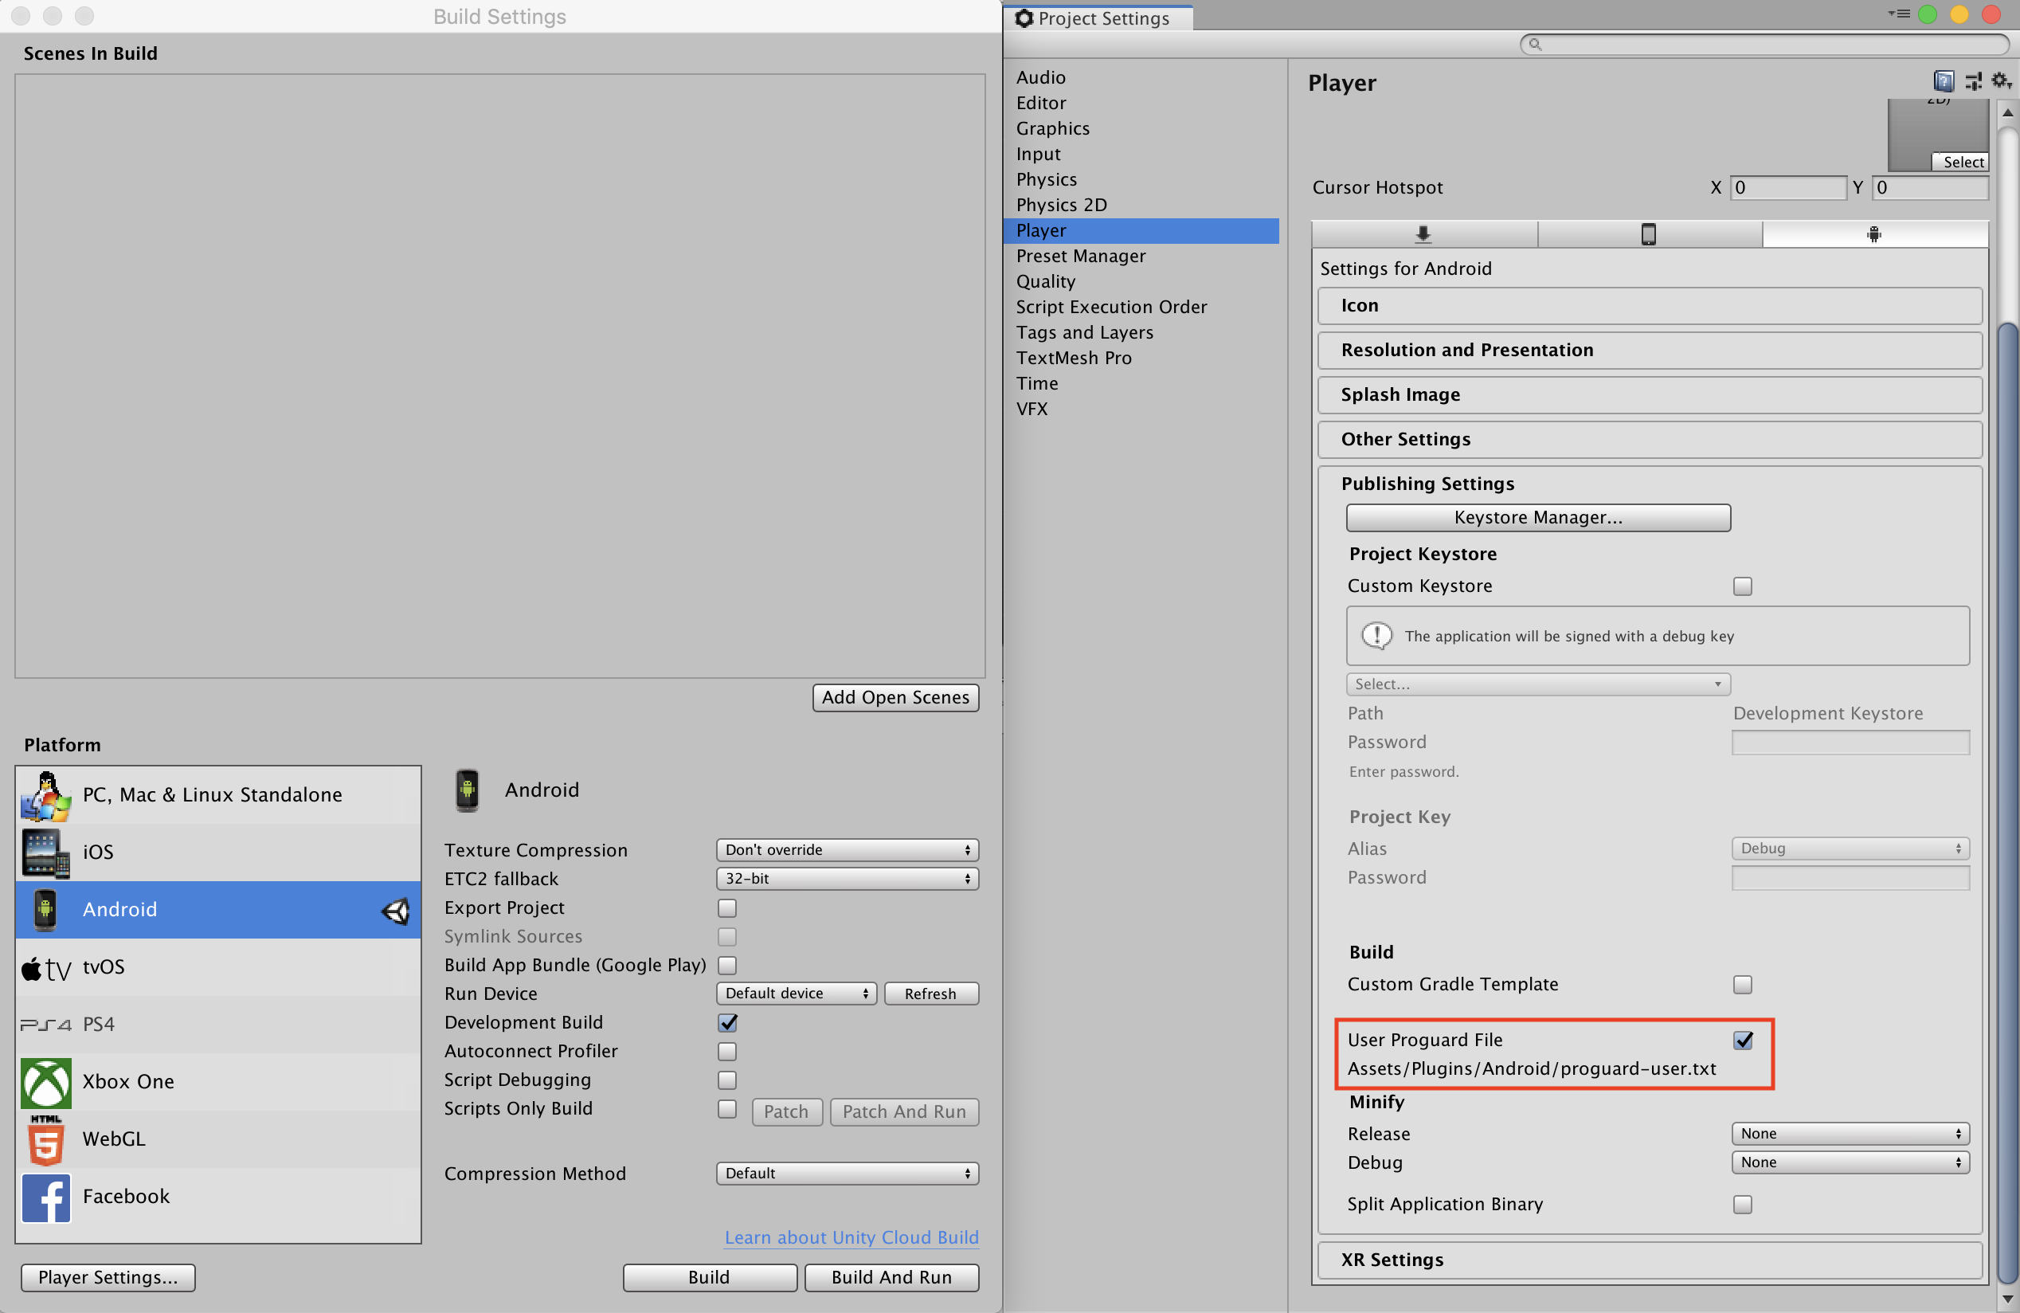Select the PS4 platform icon
The height and width of the screenshot is (1313, 2020).
pyautogui.click(x=44, y=1023)
